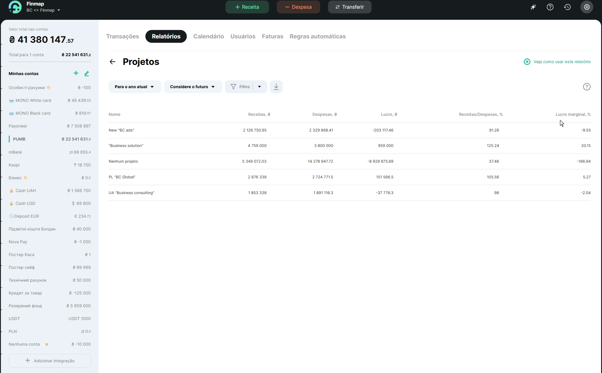Click the green Receita button
Screen dimensions: 602x373
click(247, 7)
